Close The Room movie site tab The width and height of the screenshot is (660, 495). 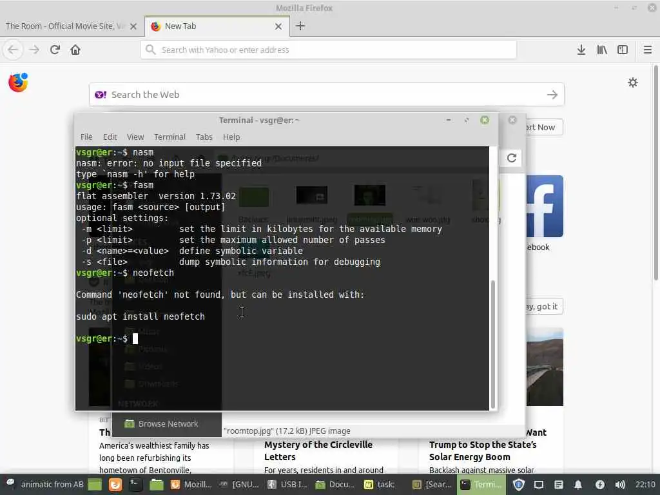point(133,26)
